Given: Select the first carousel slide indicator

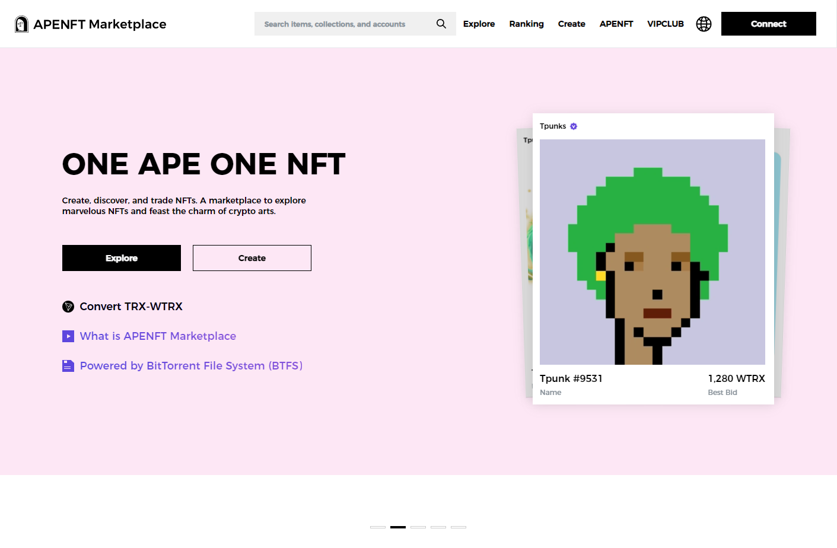Looking at the screenshot, I should coord(378,527).
